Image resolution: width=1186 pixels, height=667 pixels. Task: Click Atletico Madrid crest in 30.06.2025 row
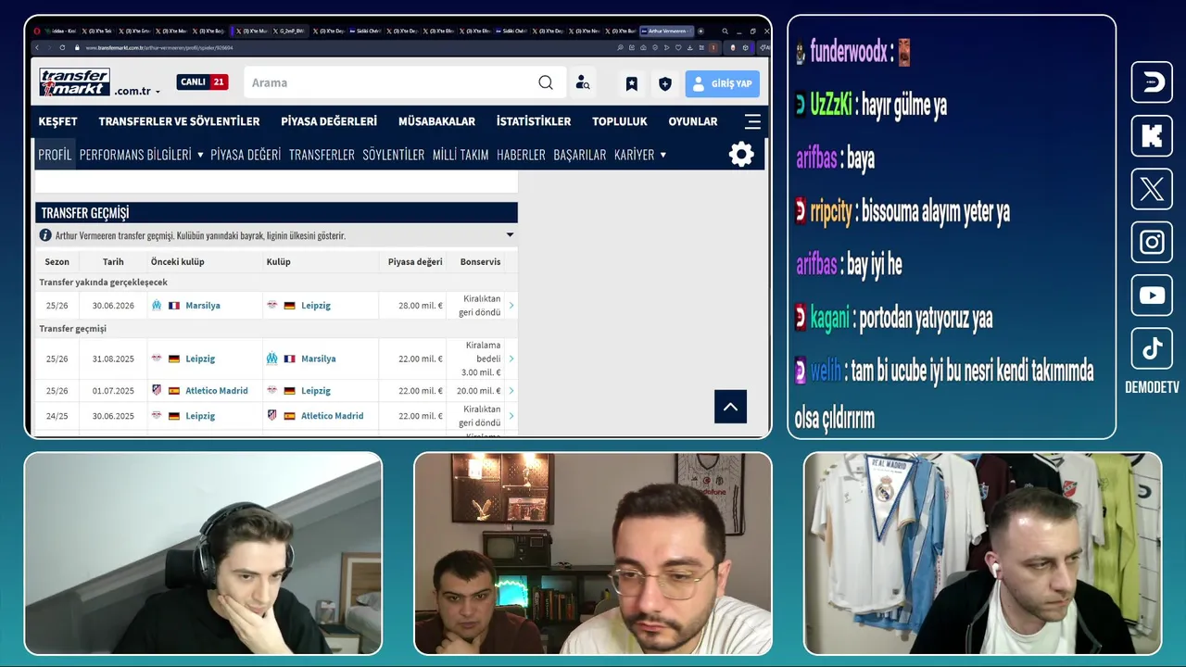point(271,415)
